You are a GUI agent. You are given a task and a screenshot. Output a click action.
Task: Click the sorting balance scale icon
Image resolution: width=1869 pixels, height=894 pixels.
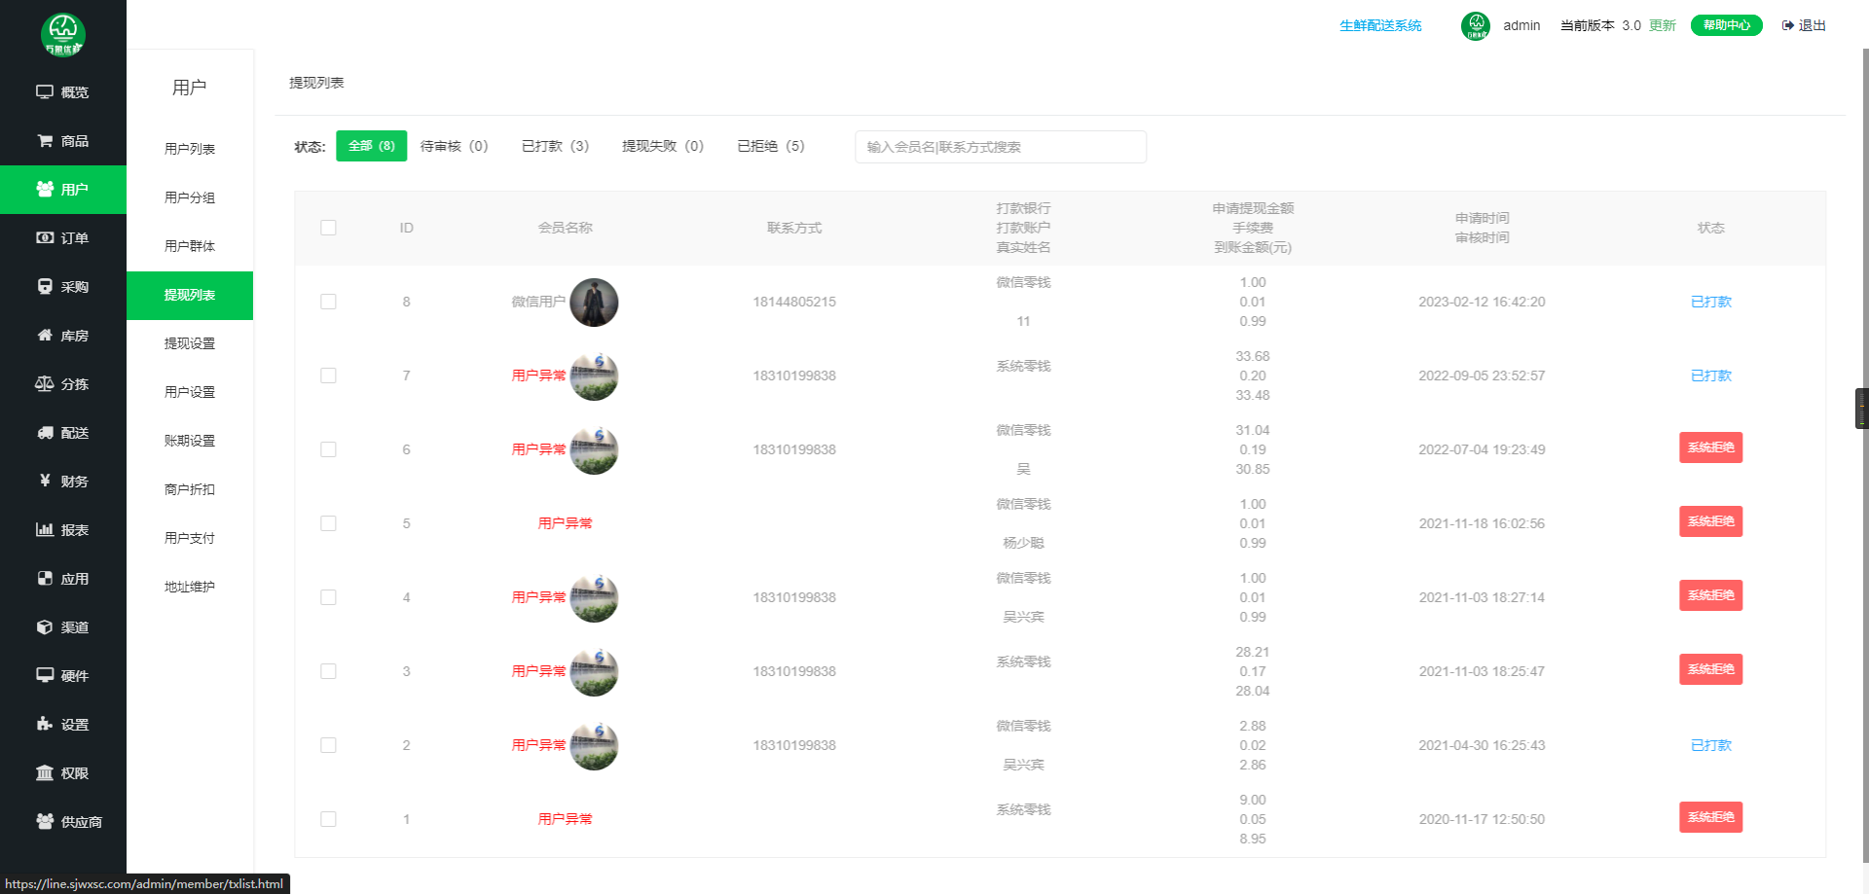[45, 384]
